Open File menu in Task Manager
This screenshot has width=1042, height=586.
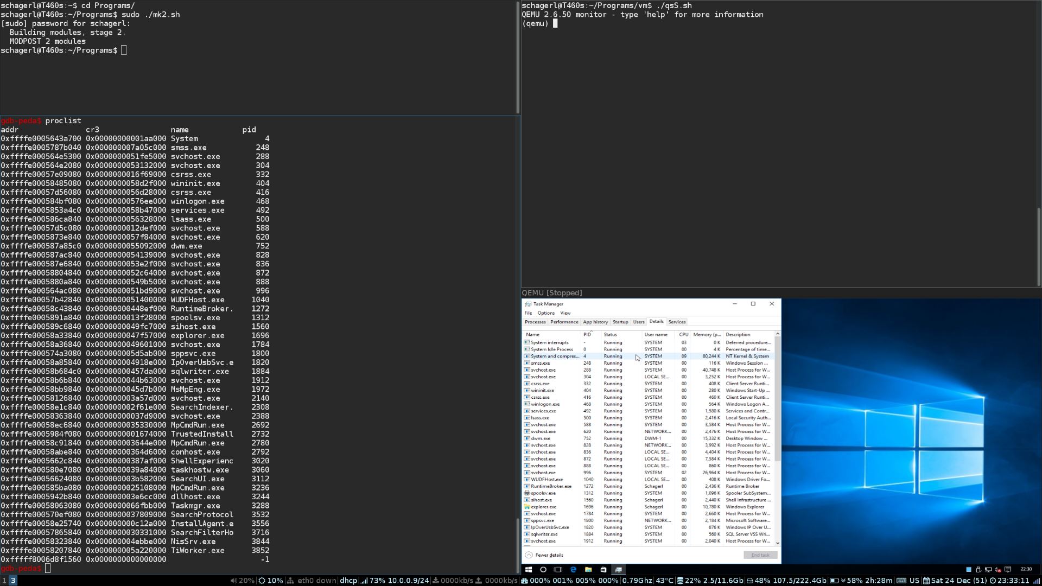(x=528, y=313)
